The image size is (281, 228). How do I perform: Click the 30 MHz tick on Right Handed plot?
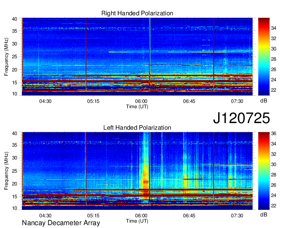click(x=14, y=44)
